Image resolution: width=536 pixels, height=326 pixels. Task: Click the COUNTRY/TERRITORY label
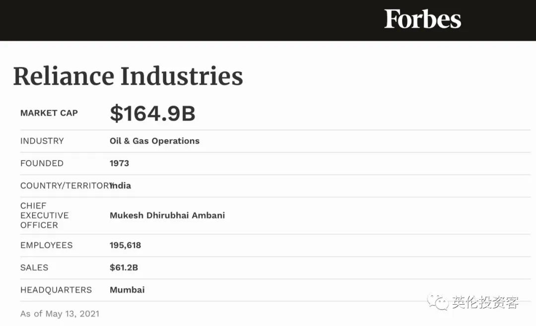65,186
